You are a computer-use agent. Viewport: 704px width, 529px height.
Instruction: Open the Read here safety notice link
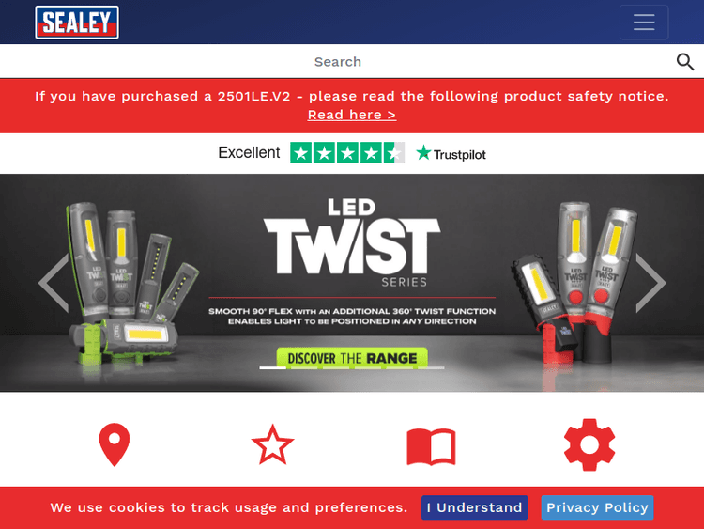352,115
